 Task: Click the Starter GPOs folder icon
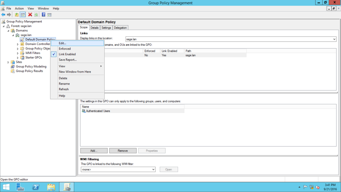click(x=22, y=57)
